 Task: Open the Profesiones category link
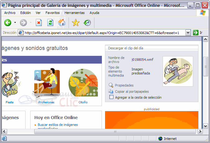point(46,102)
